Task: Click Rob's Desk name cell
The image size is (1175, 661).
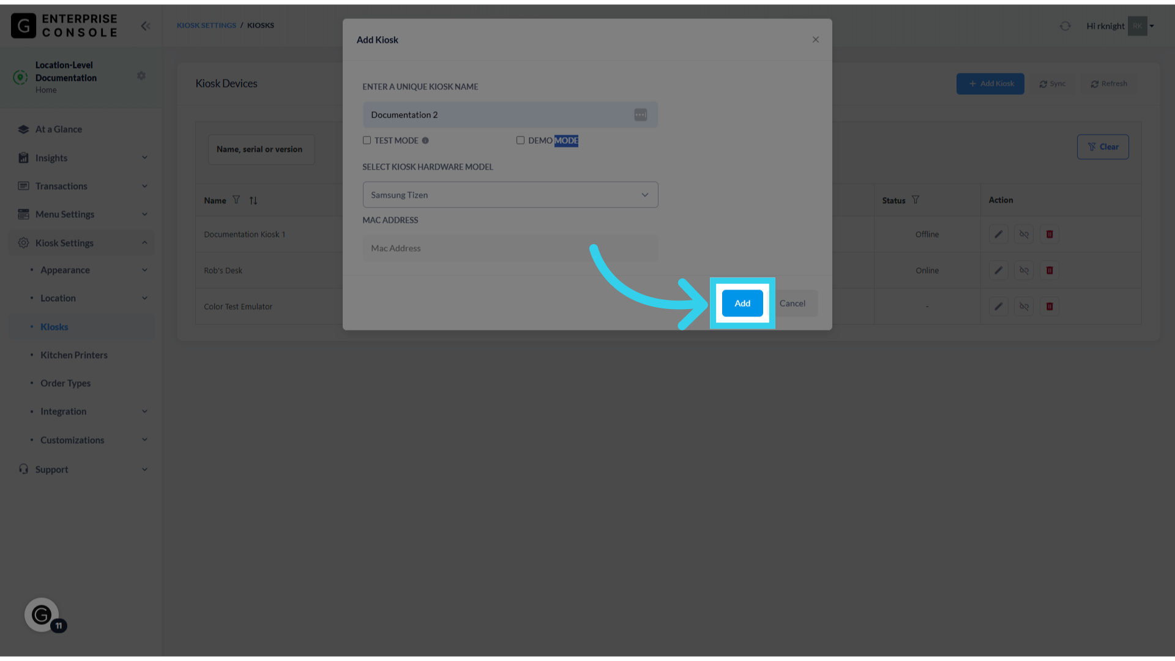Action: [223, 271]
